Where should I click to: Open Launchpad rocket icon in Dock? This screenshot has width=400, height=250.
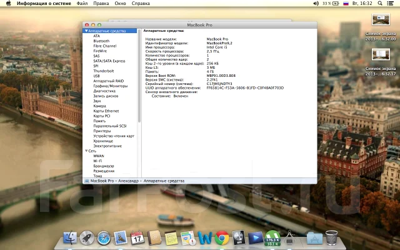87,237
